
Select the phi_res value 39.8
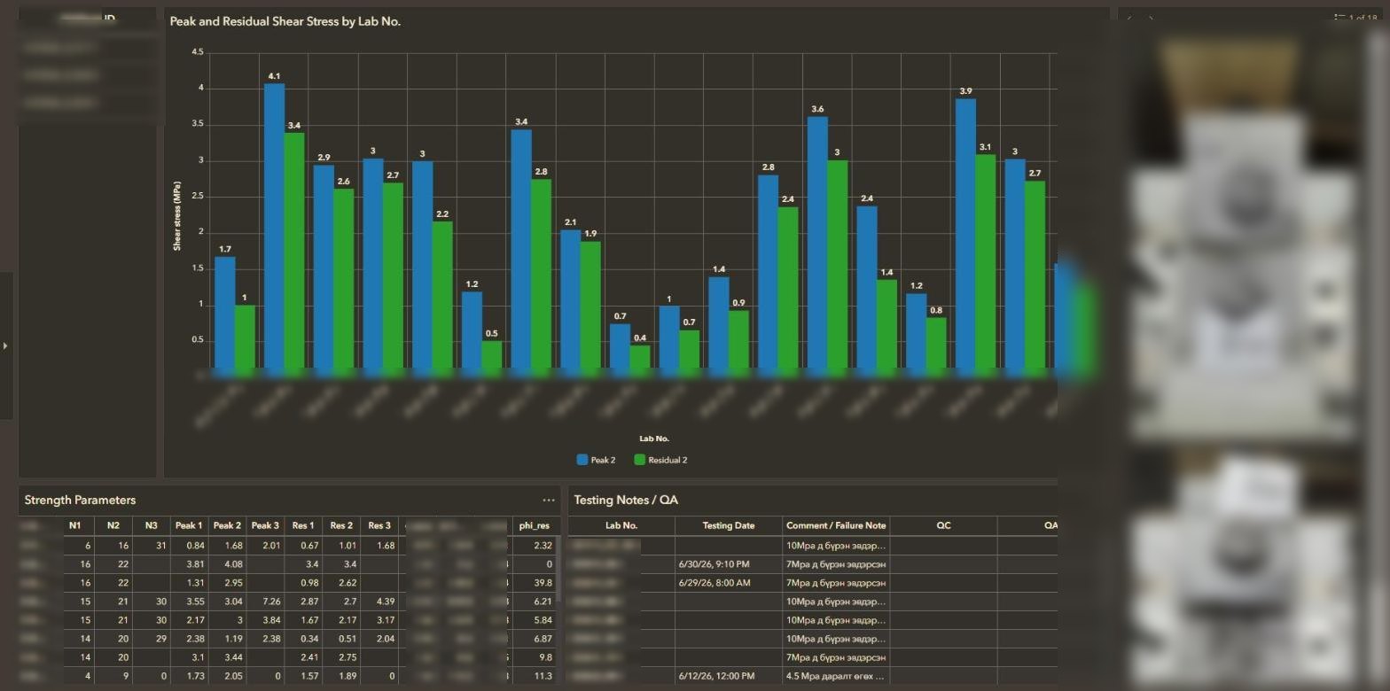point(542,583)
